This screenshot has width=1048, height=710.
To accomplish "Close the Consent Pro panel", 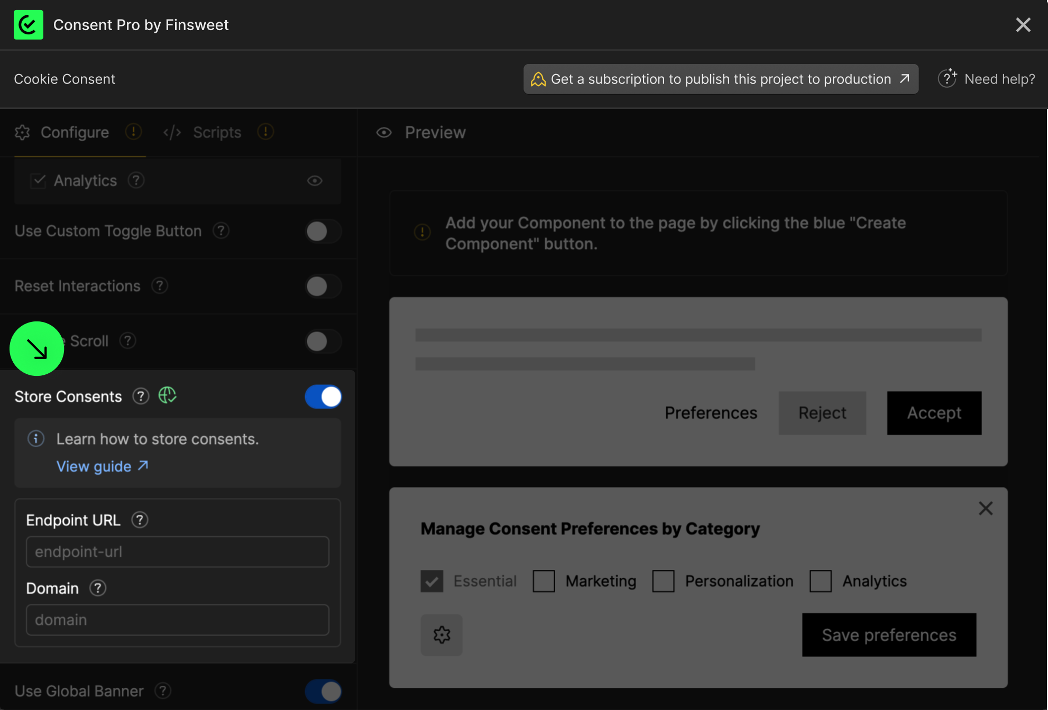I will [1023, 25].
